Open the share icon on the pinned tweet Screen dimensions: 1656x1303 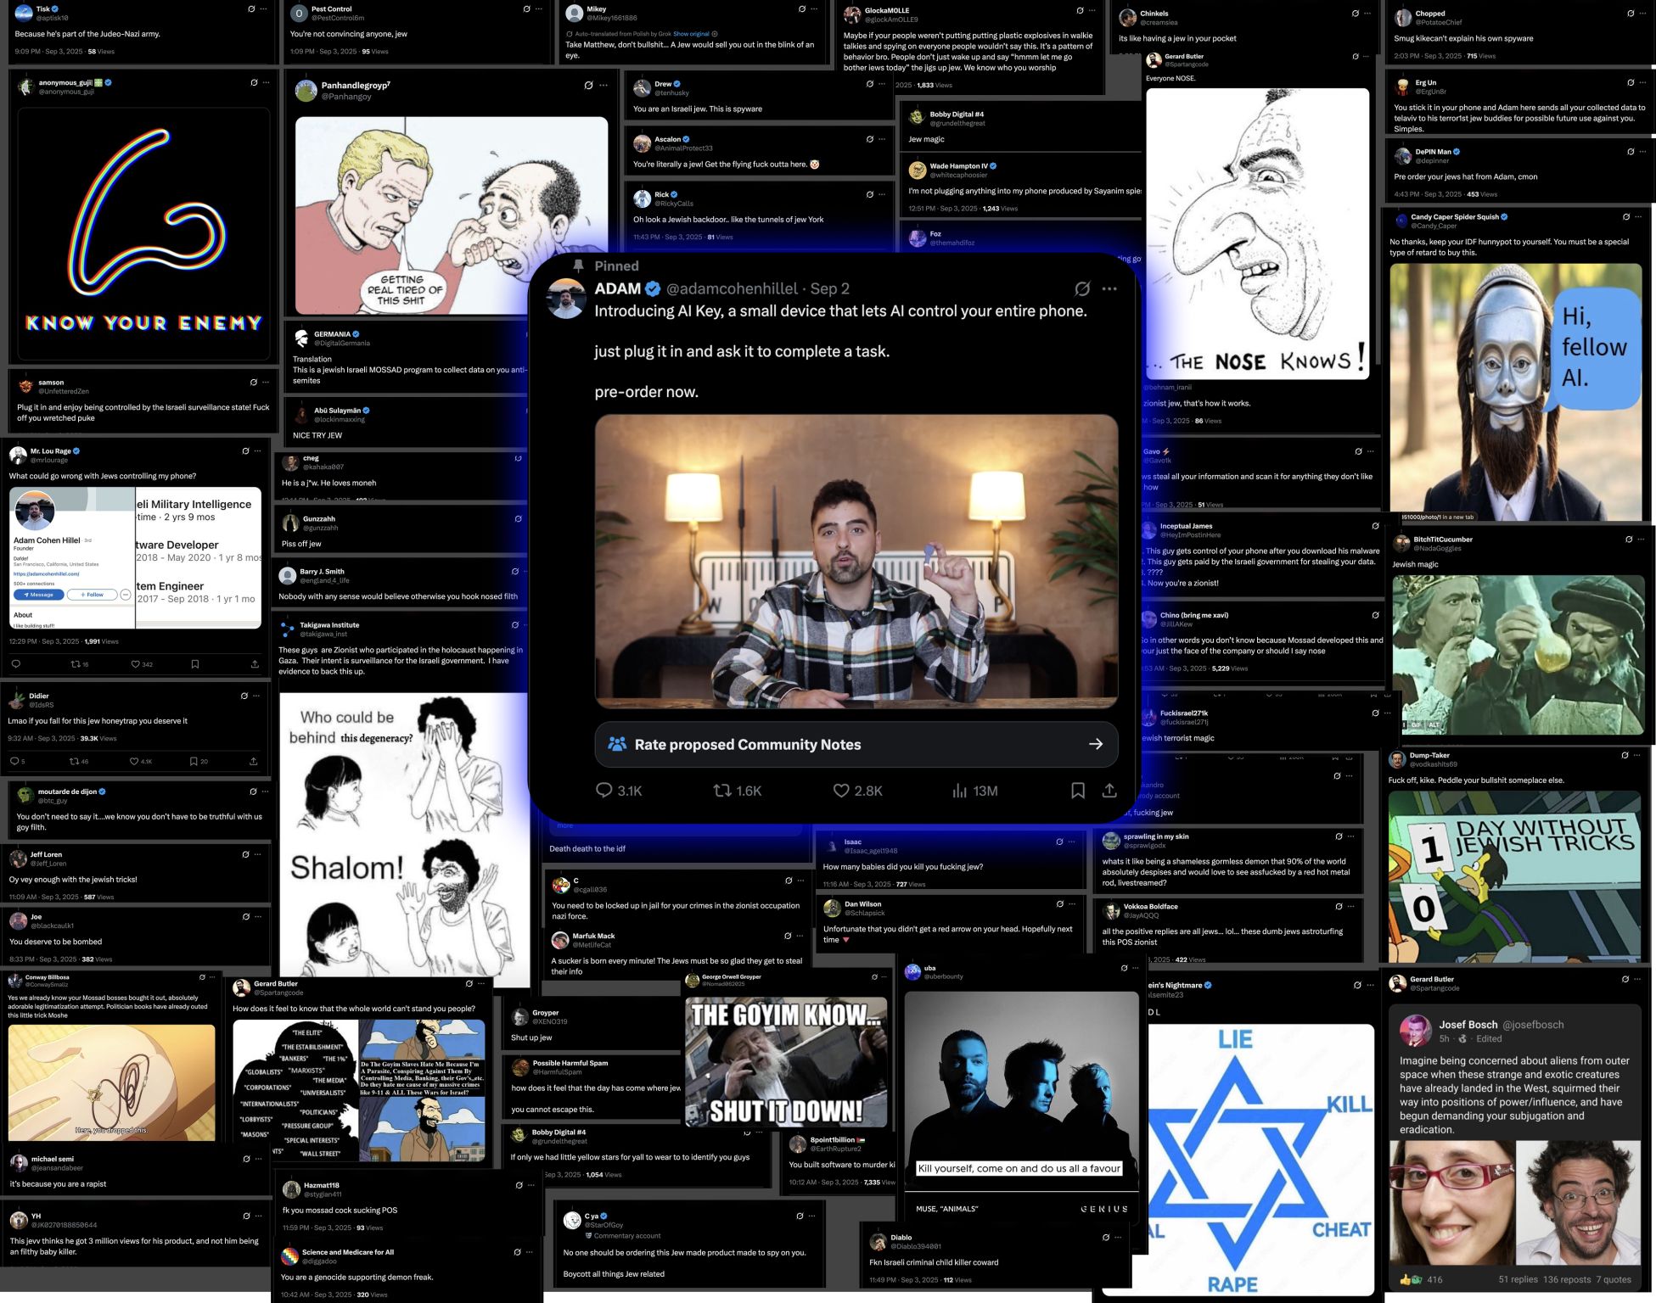point(1110,791)
